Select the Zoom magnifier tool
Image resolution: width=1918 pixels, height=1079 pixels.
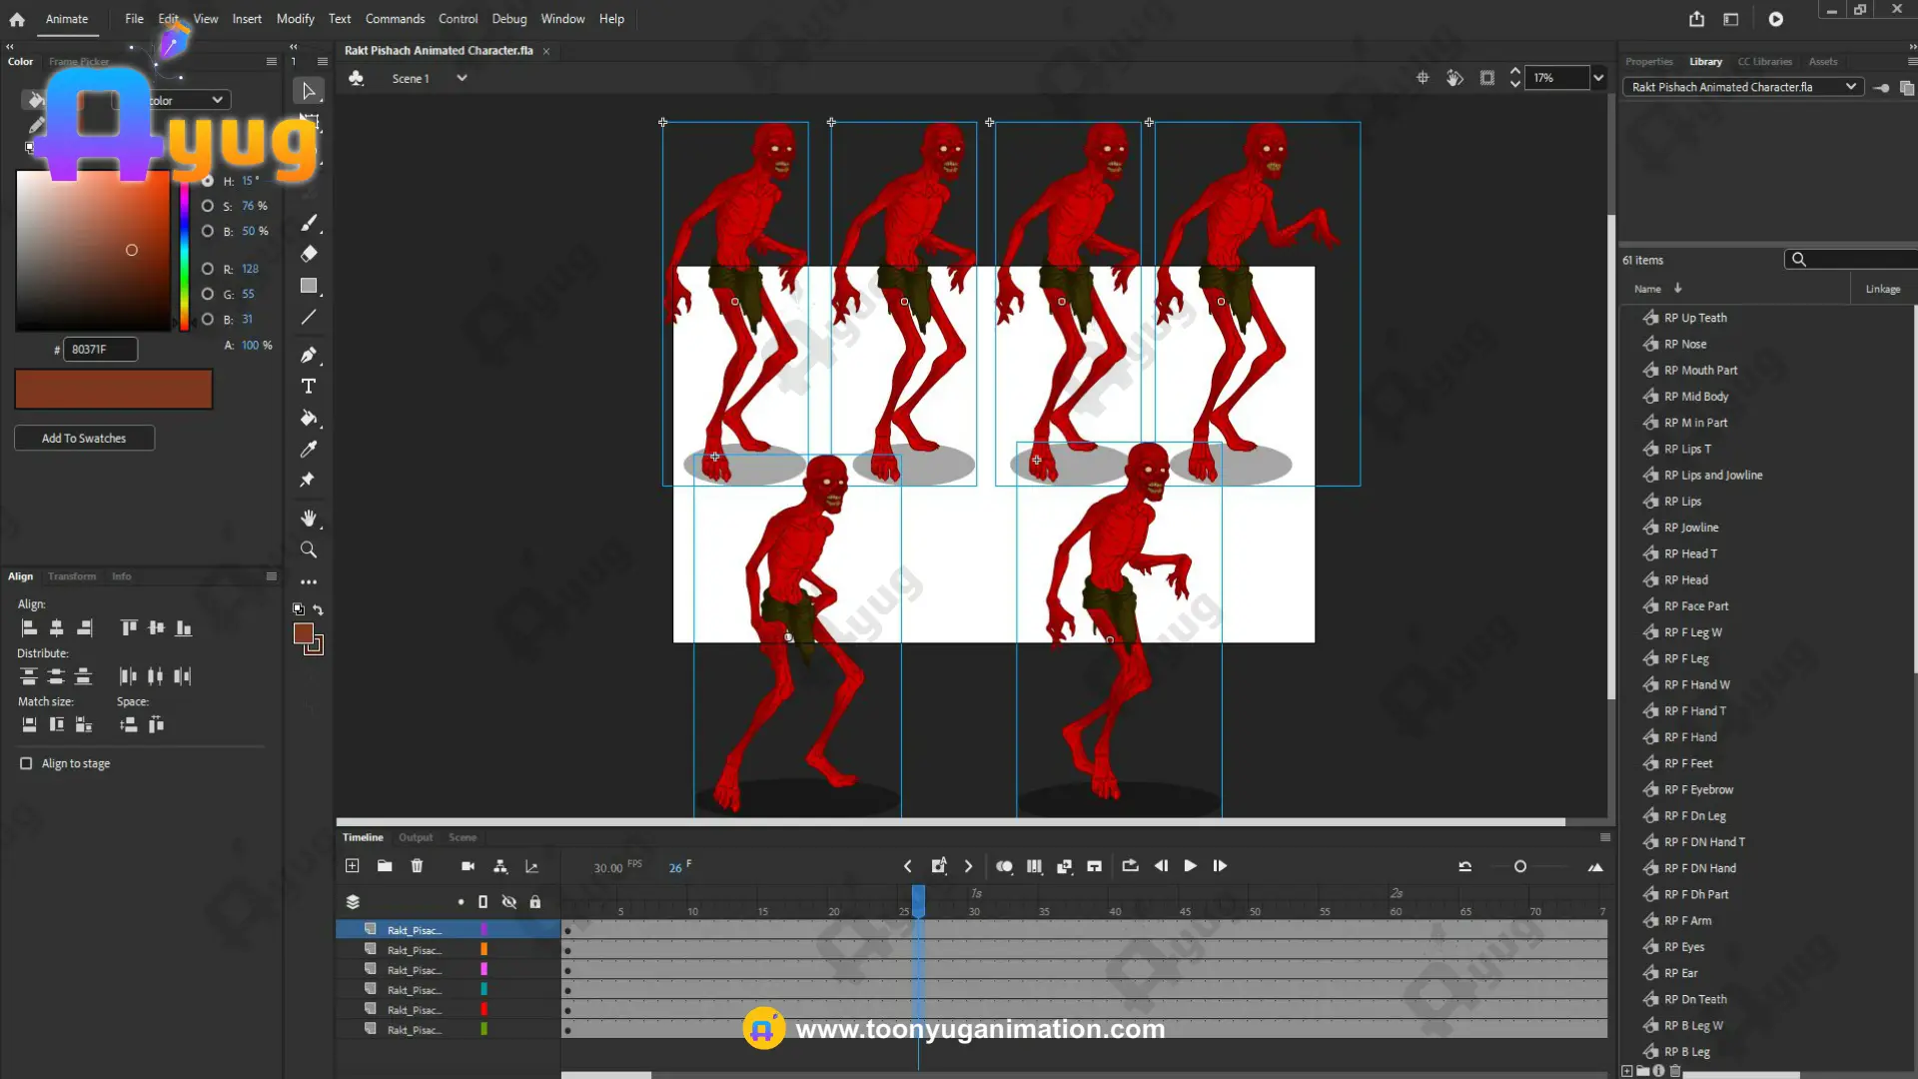pos(309,549)
